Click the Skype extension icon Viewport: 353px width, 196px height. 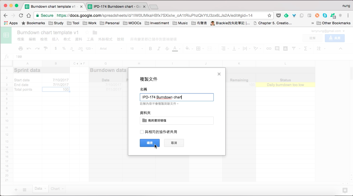[x=325, y=15]
